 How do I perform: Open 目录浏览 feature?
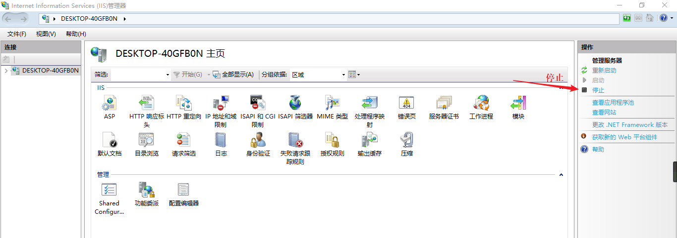[146, 140]
